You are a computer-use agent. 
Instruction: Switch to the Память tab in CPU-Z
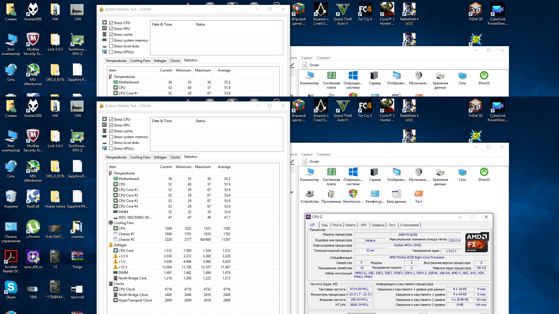coord(350,225)
